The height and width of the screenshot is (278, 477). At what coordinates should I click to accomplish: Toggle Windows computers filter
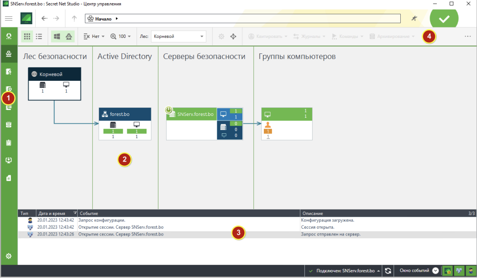57,37
